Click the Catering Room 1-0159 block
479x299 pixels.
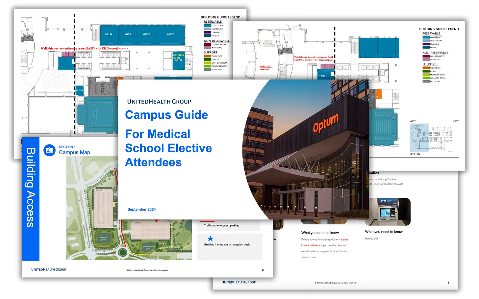179,60
